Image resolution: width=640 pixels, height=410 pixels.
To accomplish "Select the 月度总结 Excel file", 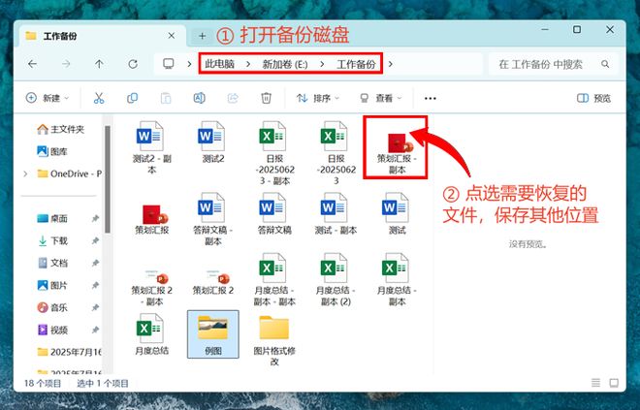I will pyautogui.click(x=152, y=334).
